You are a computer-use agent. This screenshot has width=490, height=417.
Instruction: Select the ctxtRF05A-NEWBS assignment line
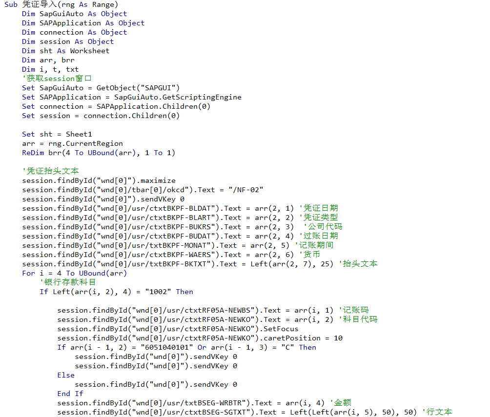tap(213, 311)
